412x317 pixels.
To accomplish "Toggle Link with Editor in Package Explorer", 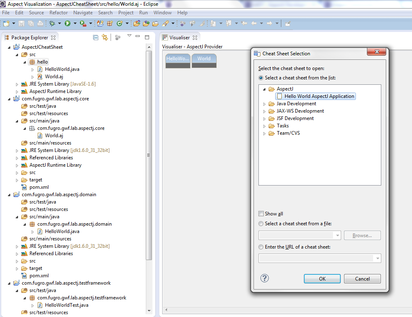I will (105, 38).
